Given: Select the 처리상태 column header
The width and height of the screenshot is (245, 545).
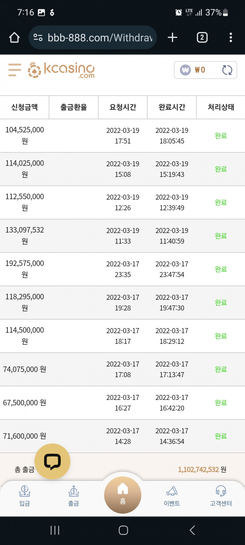Looking at the screenshot, I should click(x=221, y=107).
